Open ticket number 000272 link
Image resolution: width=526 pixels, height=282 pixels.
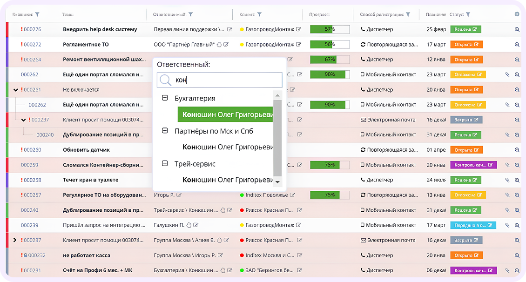pos(32,45)
